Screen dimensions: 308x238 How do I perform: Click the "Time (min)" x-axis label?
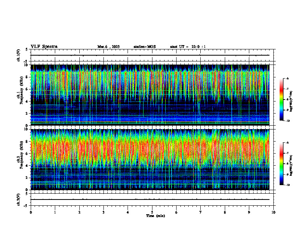click(156, 216)
